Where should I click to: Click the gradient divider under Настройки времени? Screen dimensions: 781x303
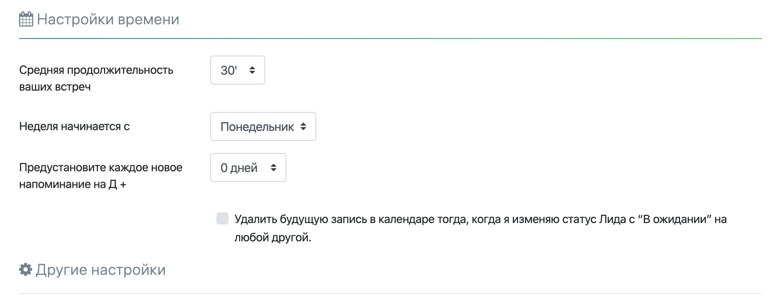(390, 38)
